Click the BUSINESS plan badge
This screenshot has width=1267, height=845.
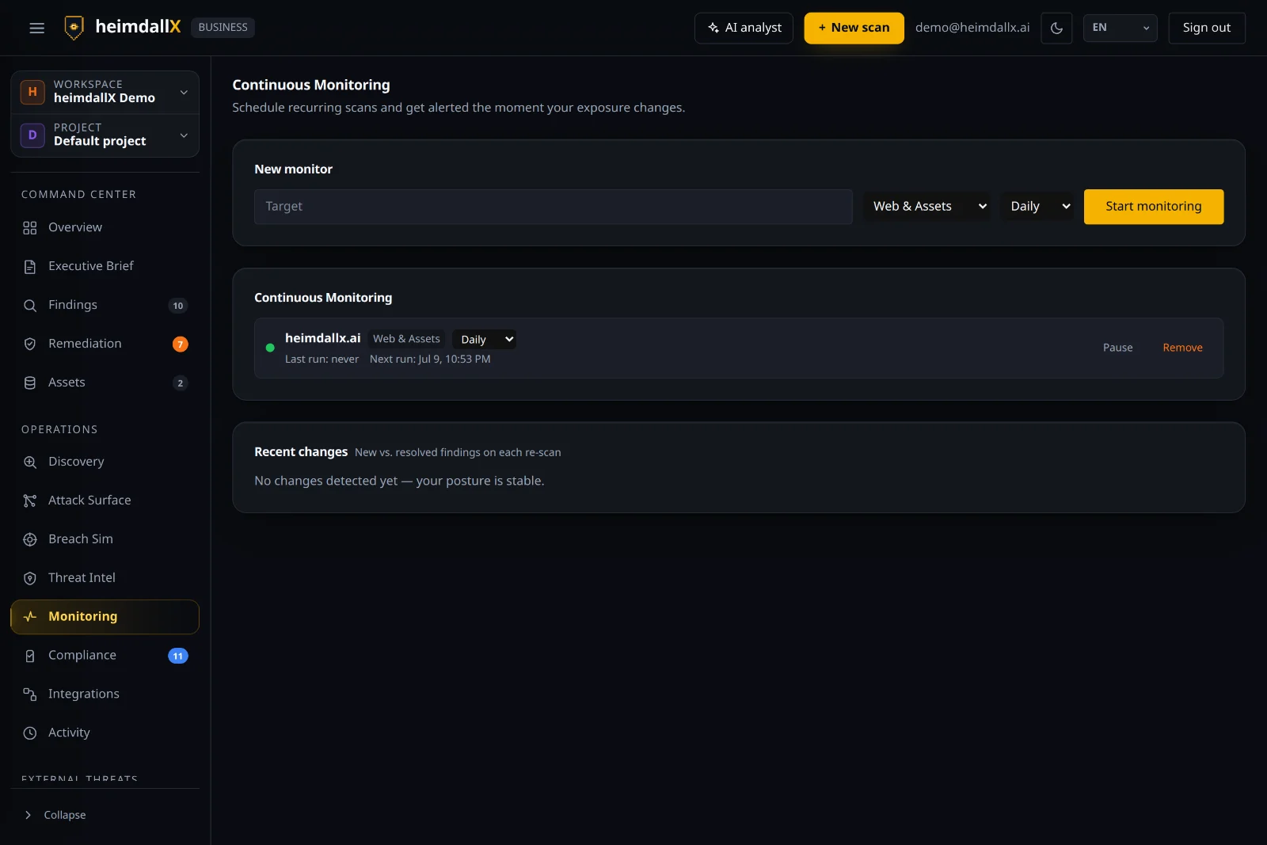pos(223,28)
